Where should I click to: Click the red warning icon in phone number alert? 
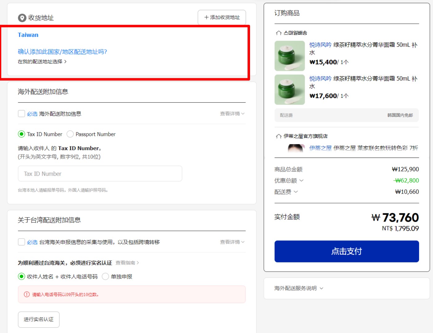(27, 294)
